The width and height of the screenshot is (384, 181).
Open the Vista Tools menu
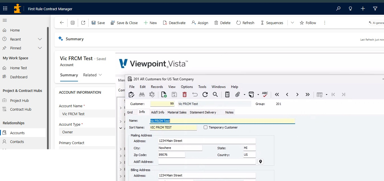coord(202,87)
